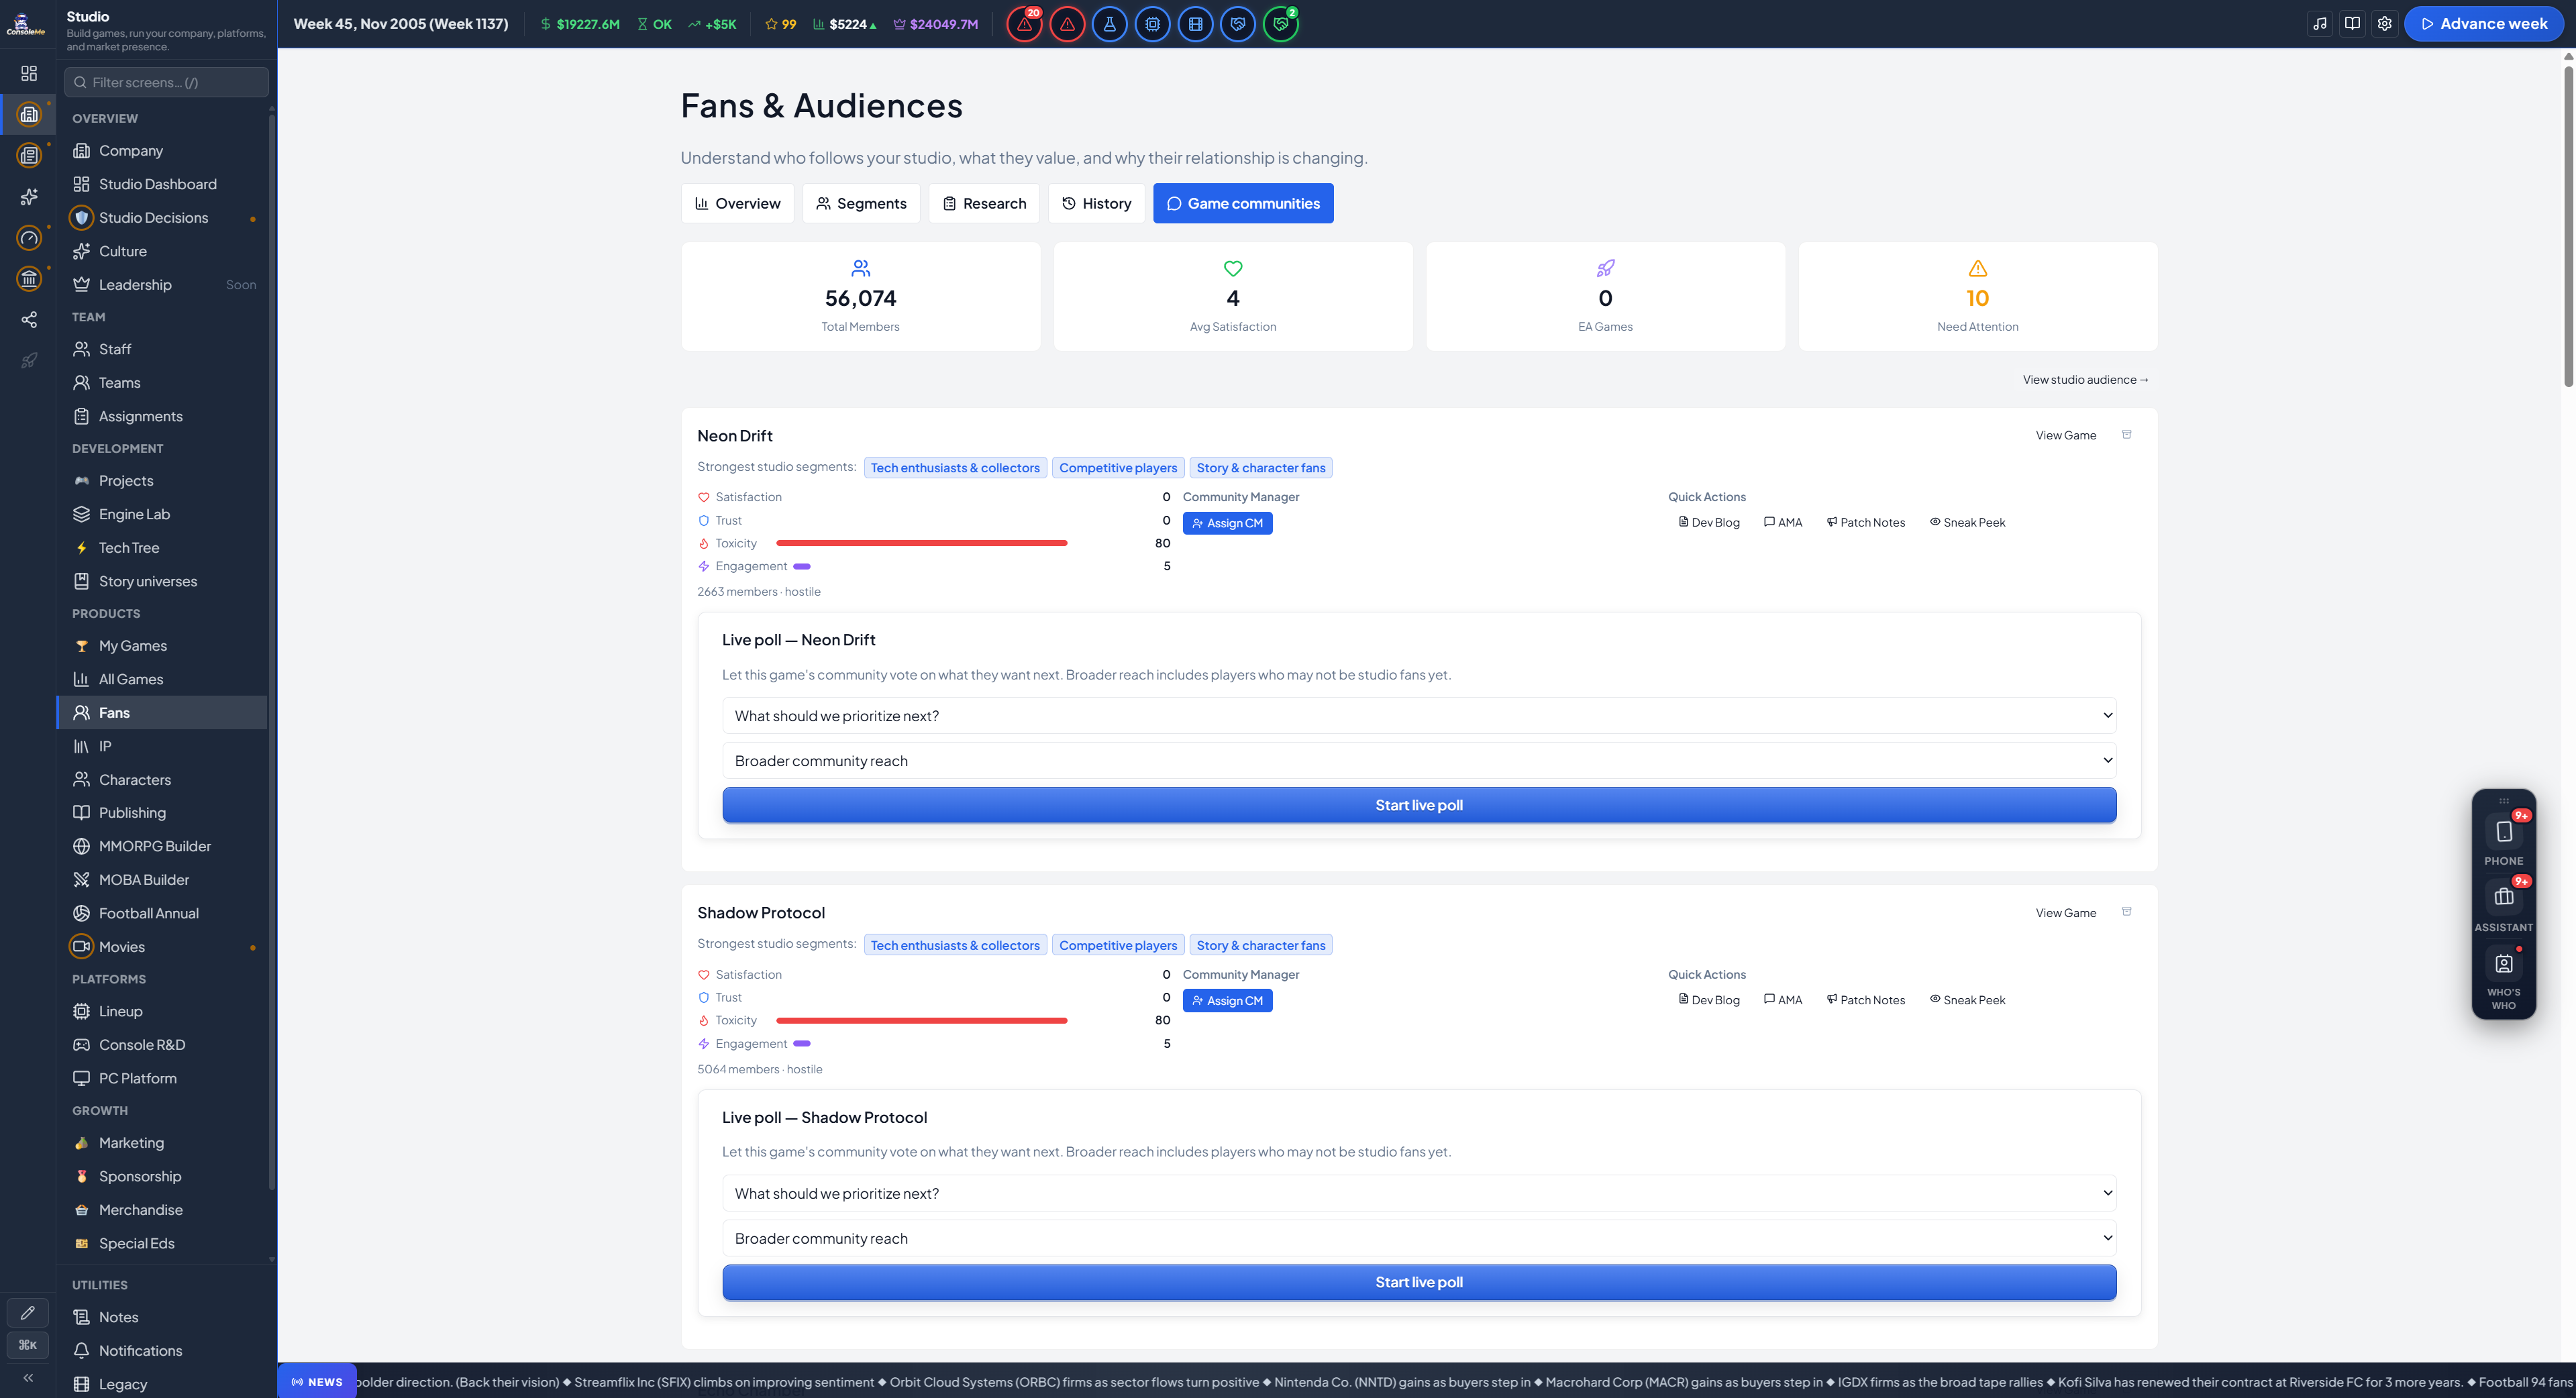This screenshot has height=1398, width=2576.
Task: Click the Advance week button
Action: (2484, 24)
